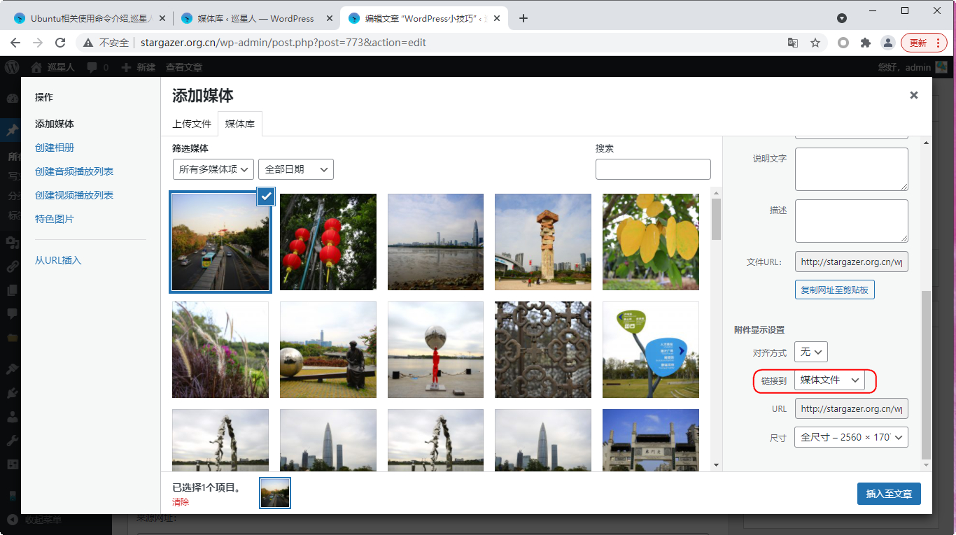Click the media 搜索 input field
This screenshot has width=956, height=535.
tap(652, 169)
